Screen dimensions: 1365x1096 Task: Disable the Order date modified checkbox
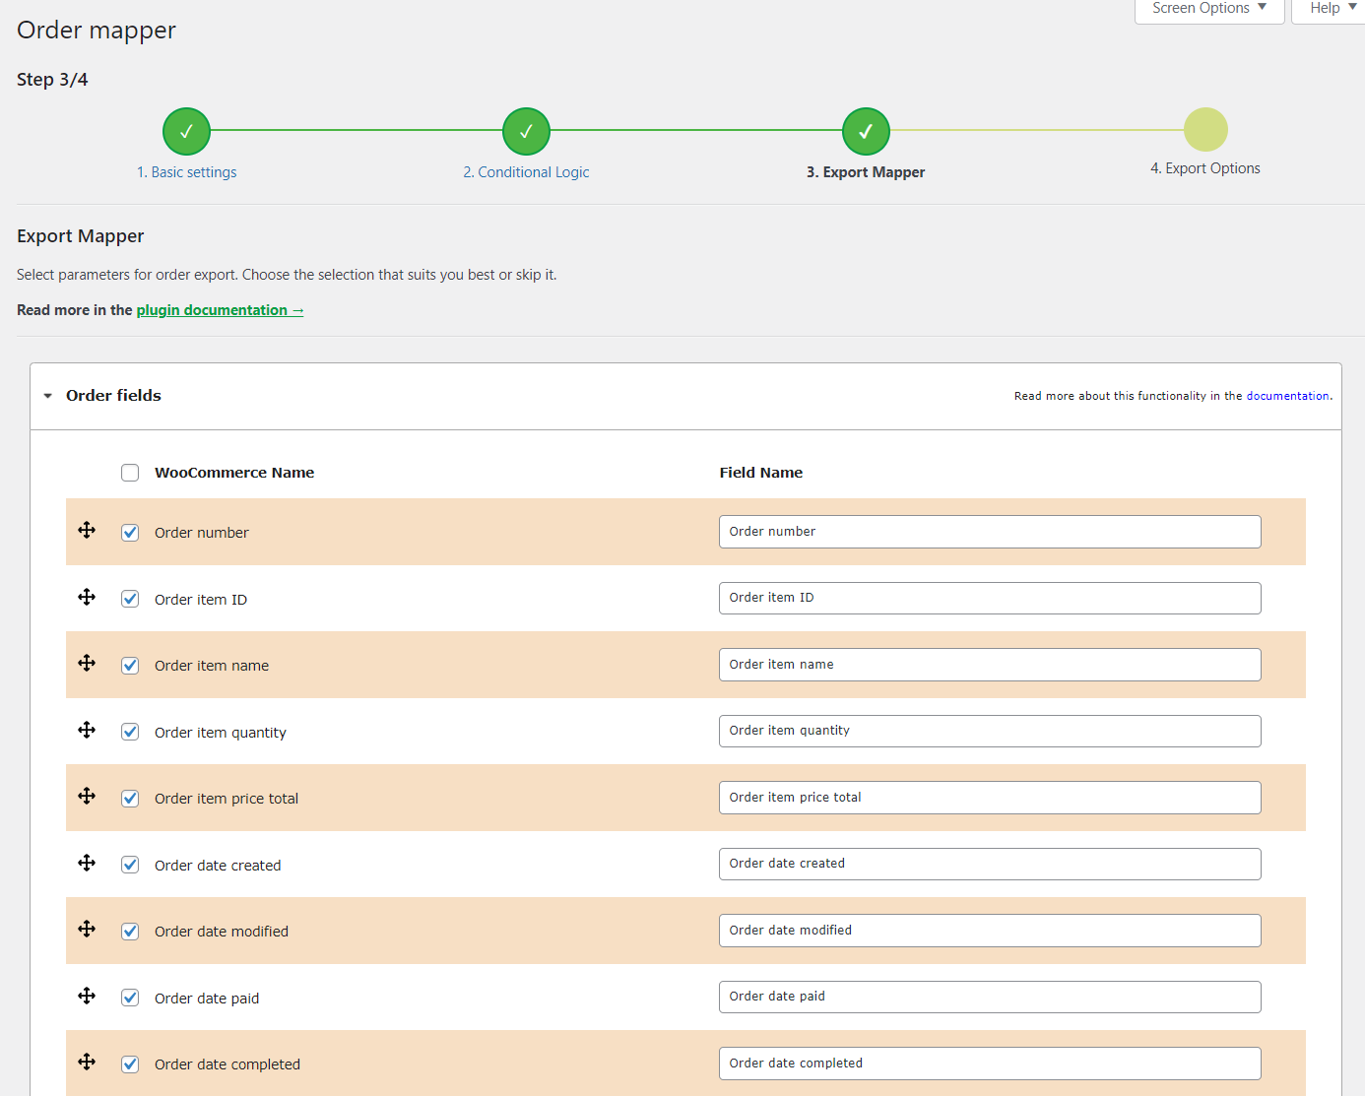pyautogui.click(x=130, y=931)
